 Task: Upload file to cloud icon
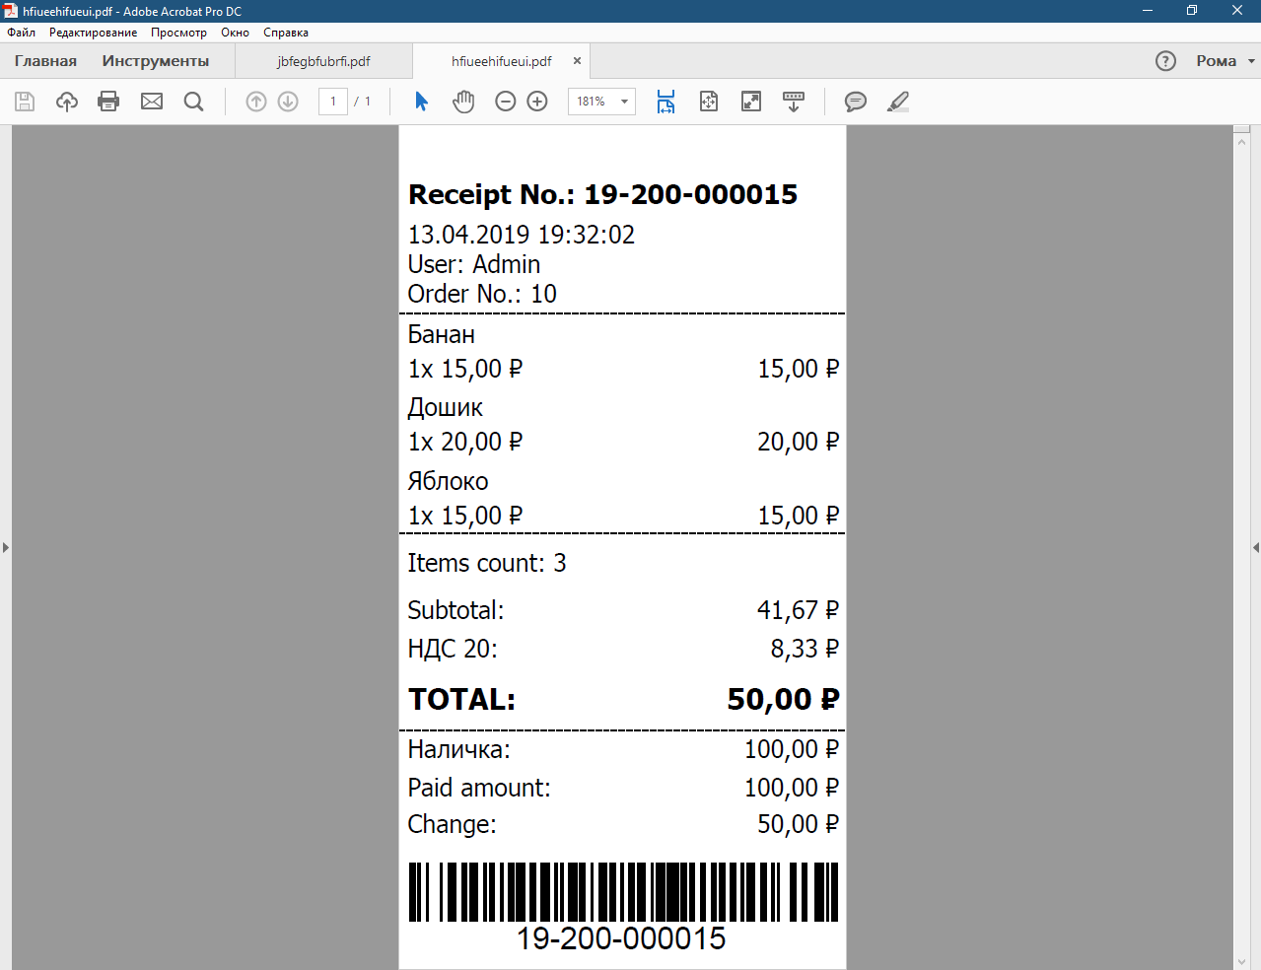[67, 102]
